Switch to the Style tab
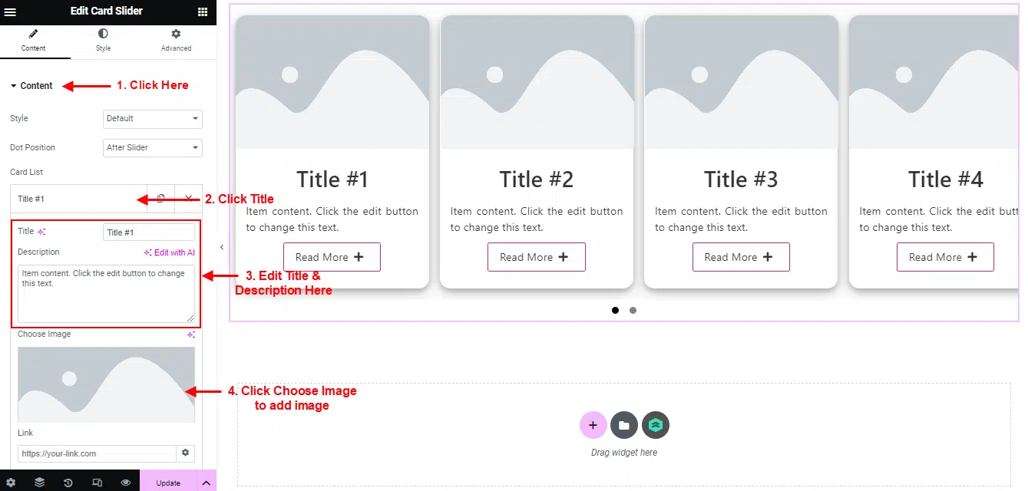 coord(103,41)
